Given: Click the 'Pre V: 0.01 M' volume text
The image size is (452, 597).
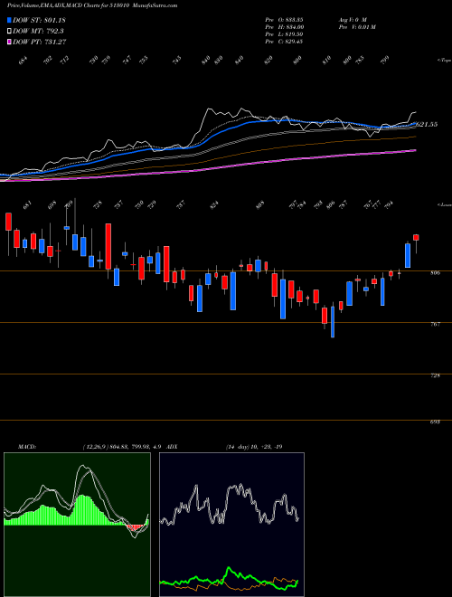Looking at the screenshot, I should click(x=357, y=27).
